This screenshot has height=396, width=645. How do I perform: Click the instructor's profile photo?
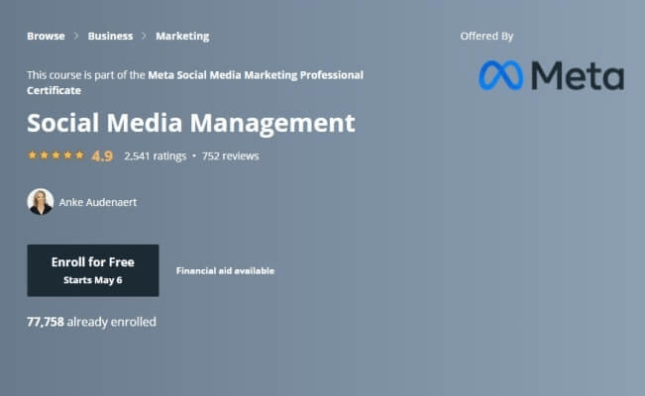41,202
